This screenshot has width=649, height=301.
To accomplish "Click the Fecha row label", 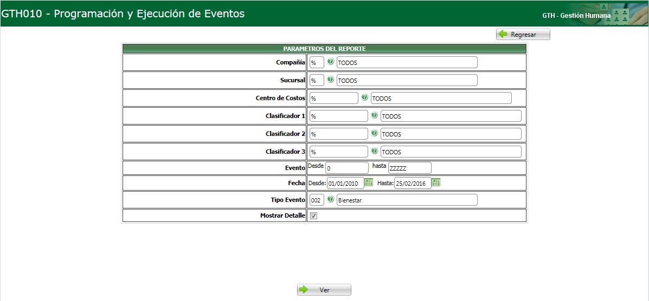I will pyautogui.click(x=297, y=183).
